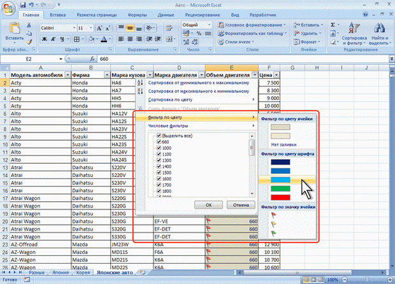Switch to the Данные ribbon tab
The height and width of the screenshot is (284, 395).
tap(166, 15)
